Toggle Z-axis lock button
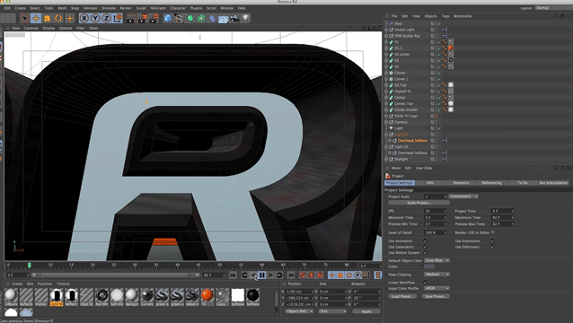Viewport: 573px width, 323px height. [106, 18]
